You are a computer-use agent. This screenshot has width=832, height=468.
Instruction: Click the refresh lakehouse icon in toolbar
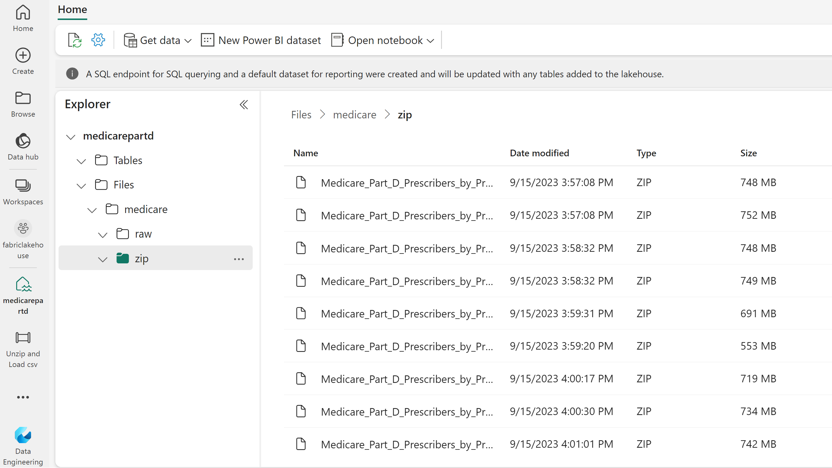[74, 40]
